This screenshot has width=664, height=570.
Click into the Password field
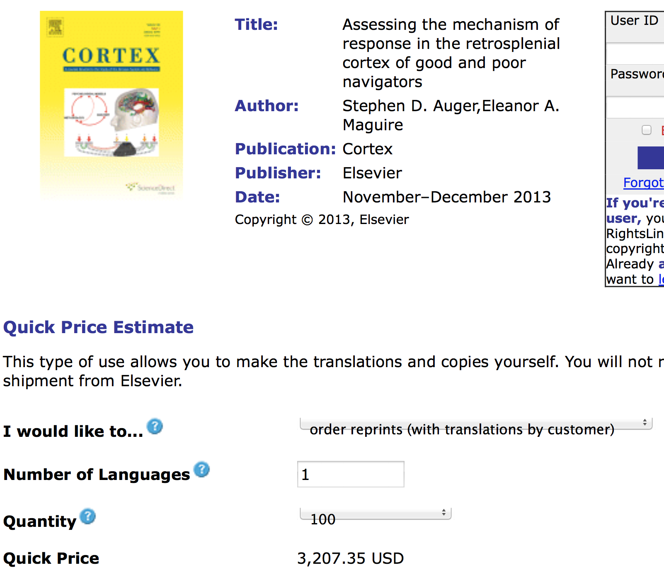pos(636,108)
